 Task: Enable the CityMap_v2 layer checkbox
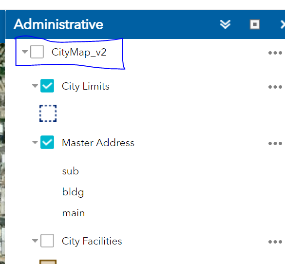point(37,52)
